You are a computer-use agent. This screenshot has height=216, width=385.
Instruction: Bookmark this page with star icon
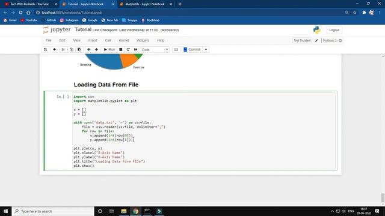click(x=354, y=13)
